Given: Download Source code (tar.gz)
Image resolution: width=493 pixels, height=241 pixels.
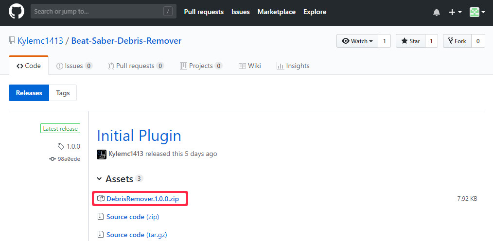Looking at the screenshot, I should 137,235.
